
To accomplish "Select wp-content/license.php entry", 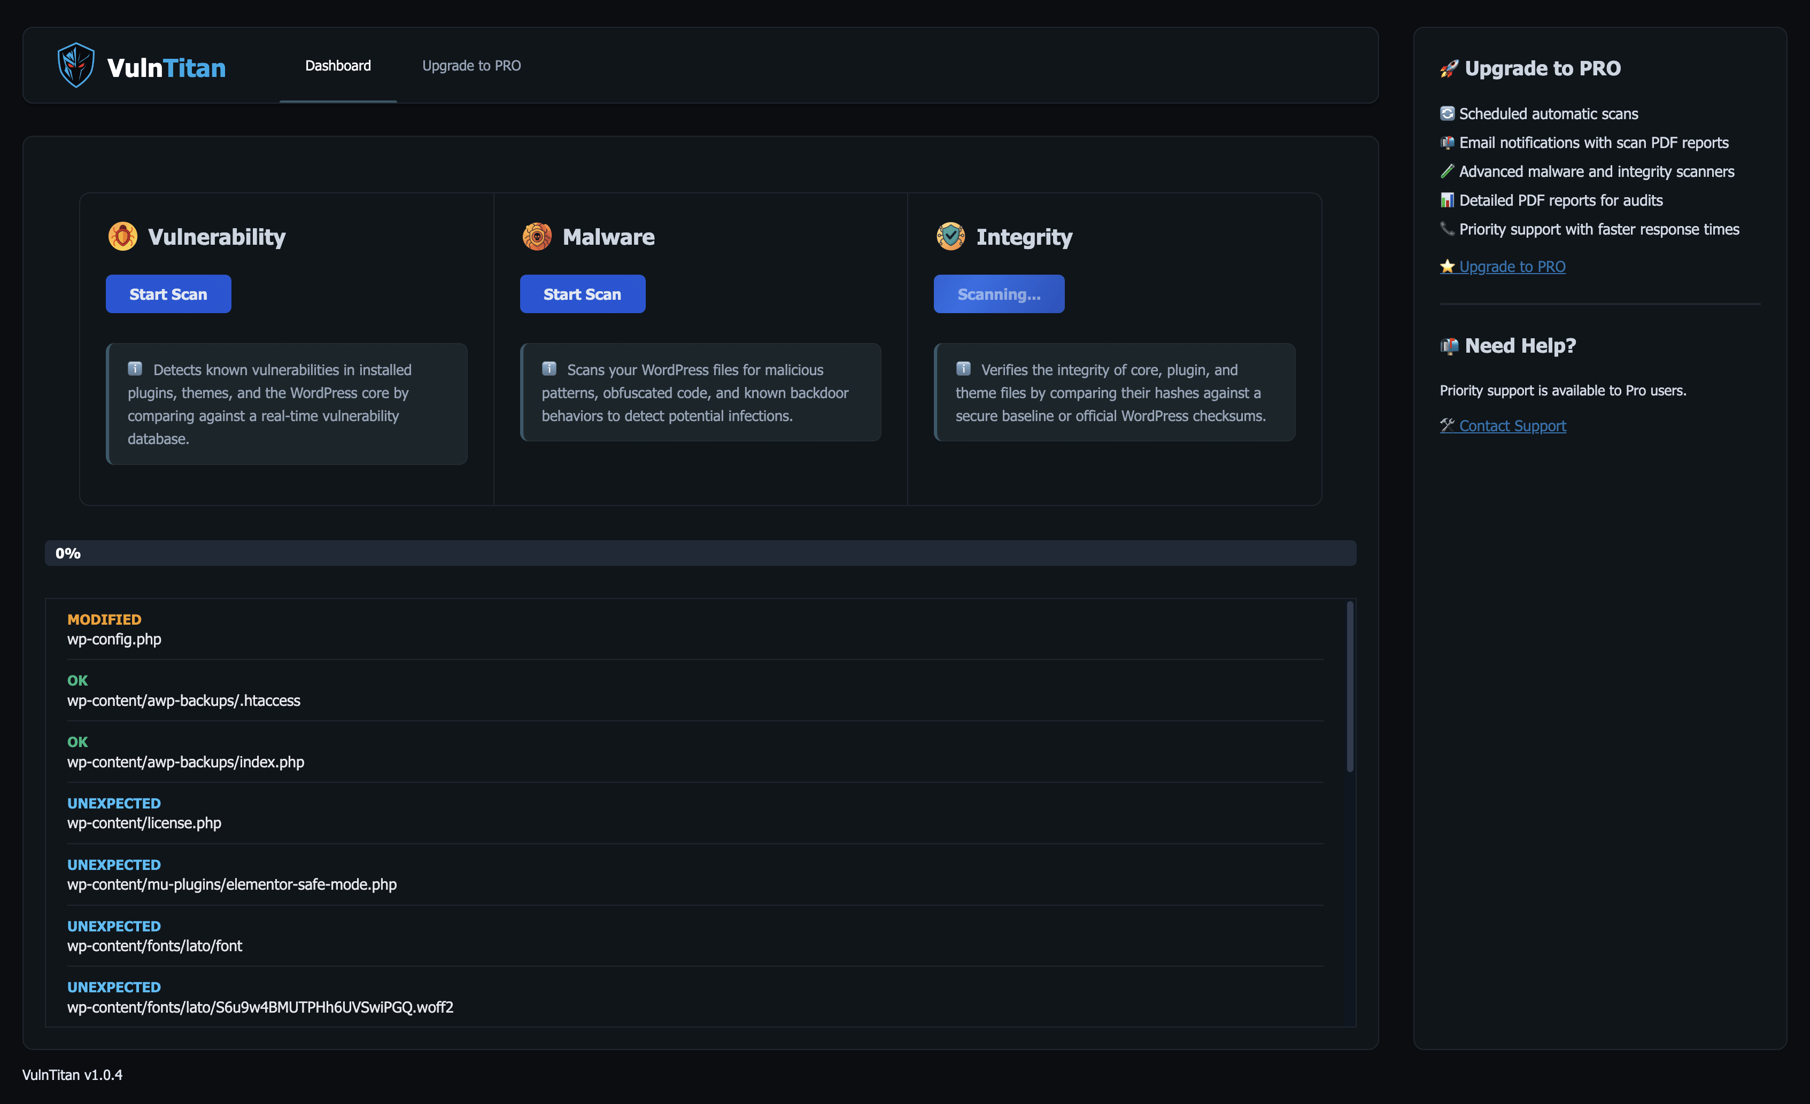I will [695, 813].
